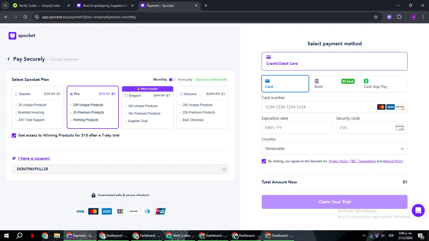Open Windows Start menu
Image resolution: width=429 pixels, height=241 pixels.
click(6, 236)
